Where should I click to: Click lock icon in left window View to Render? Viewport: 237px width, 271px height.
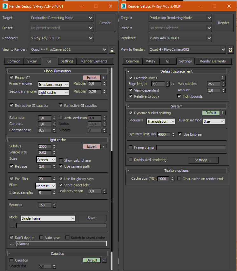(x=112, y=50)
